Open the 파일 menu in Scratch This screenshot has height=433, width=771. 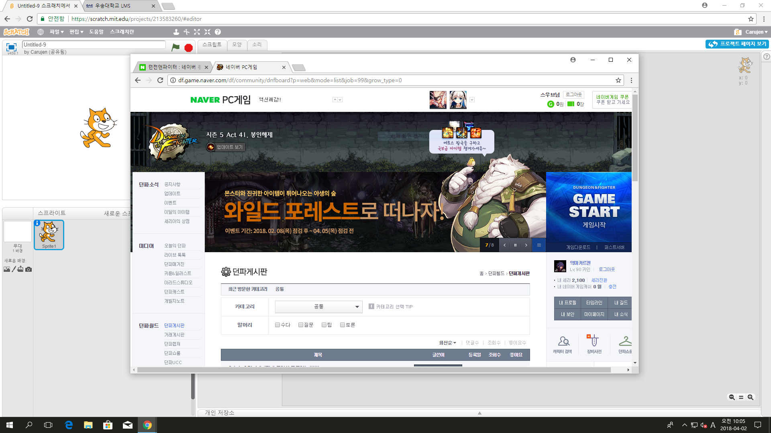56,32
